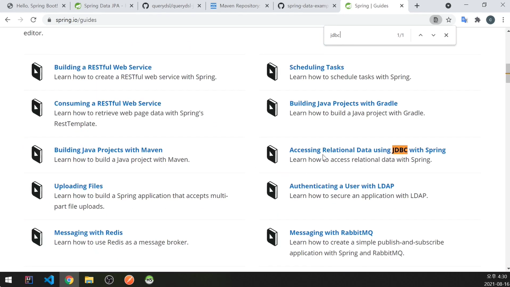The height and width of the screenshot is (287, 510).
Task: Jump to next find result
Action: pos(433,35)
